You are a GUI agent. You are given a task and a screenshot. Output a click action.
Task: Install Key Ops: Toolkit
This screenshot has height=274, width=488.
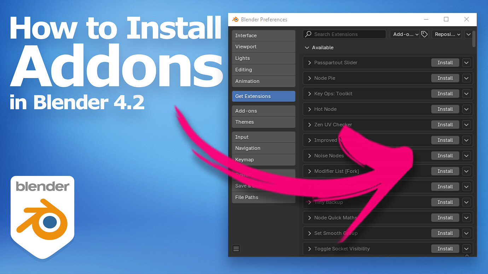[445, 94]
